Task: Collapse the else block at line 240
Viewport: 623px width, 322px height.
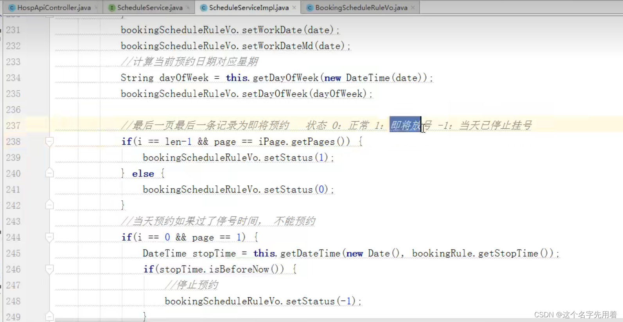Action: tap(49, 173)
